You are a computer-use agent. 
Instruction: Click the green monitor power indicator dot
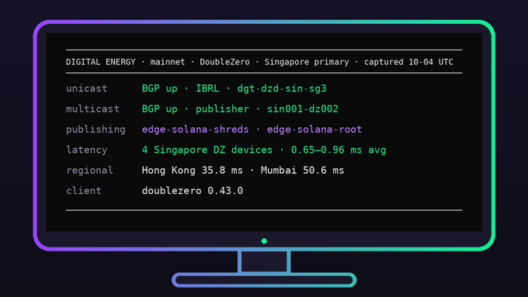pyautogui.click(x=264, y=241)
